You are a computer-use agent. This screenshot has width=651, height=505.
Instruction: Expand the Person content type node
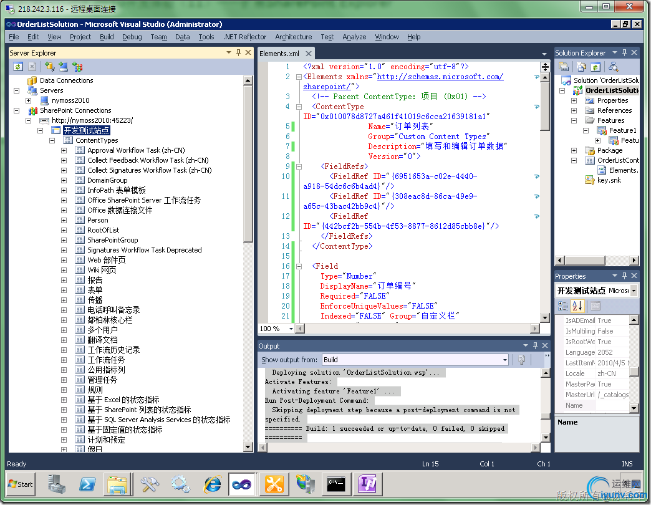64,220
